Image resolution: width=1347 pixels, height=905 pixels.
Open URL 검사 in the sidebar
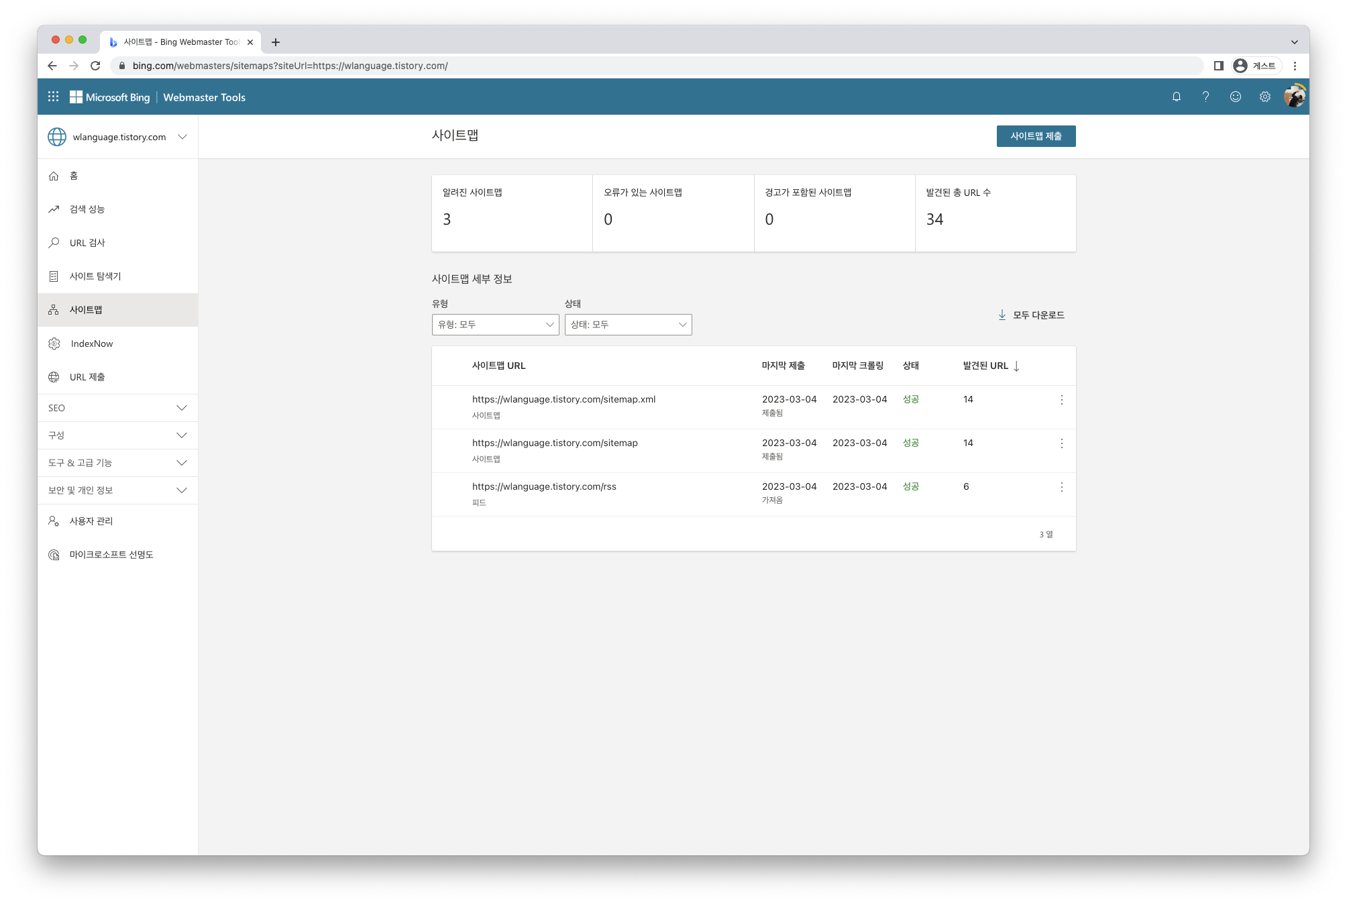pos(87,243)
